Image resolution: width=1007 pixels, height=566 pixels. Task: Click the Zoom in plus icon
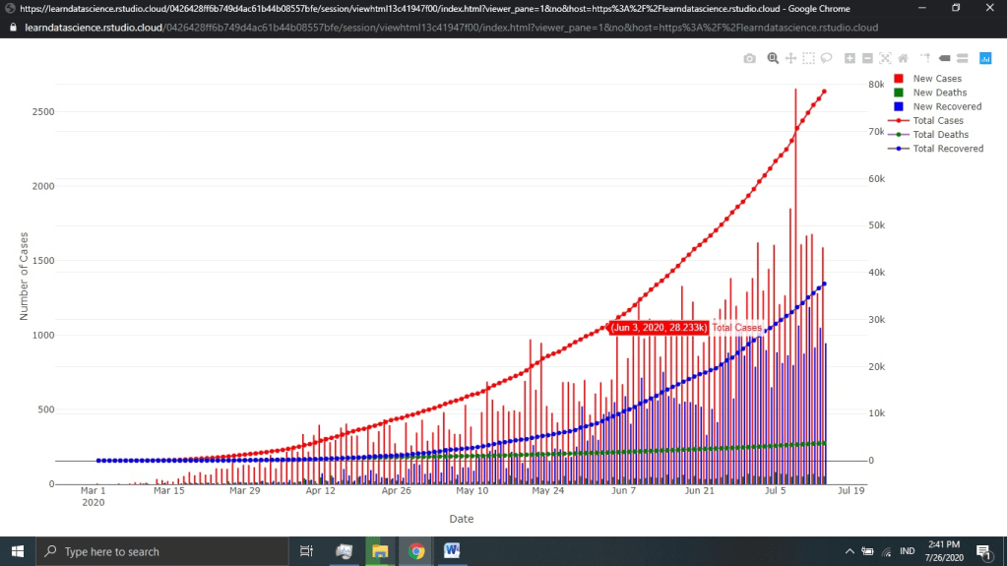850,58
